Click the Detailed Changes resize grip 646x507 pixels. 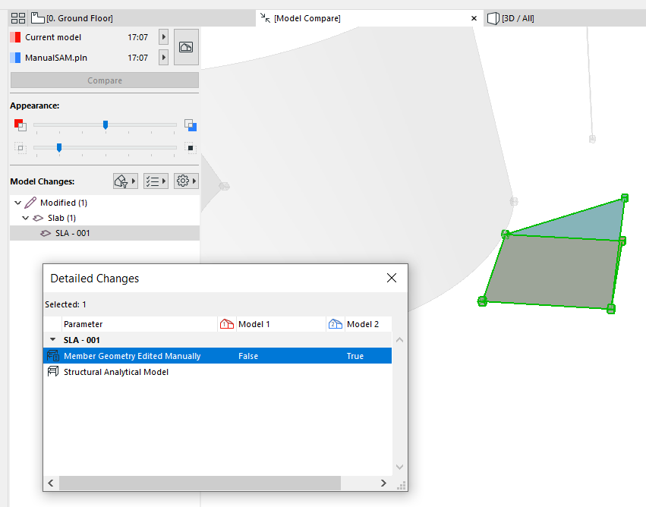pos(402,485)
